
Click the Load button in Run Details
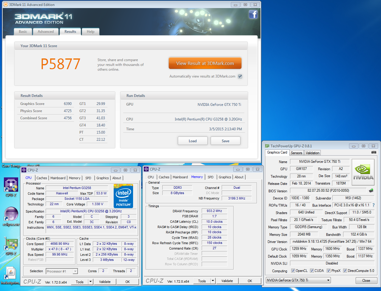coord(193,141)
